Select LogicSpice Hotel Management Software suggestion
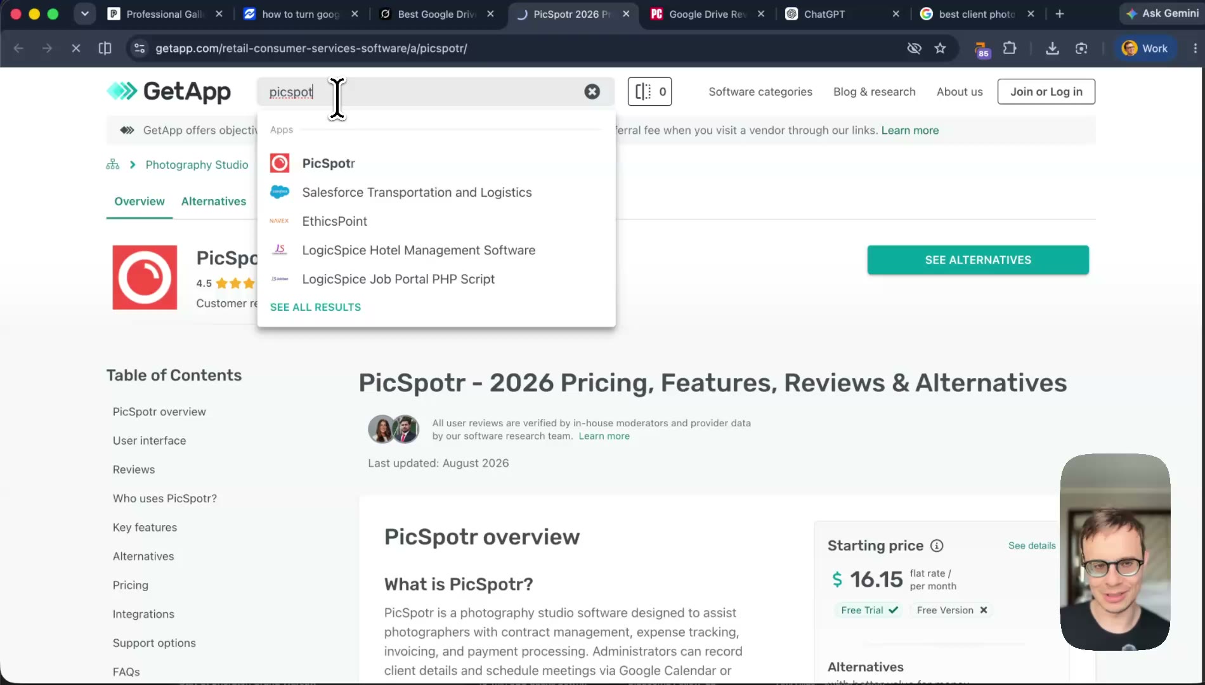The height and width of the screenshot is (685, 1205). tap(419, 250)
